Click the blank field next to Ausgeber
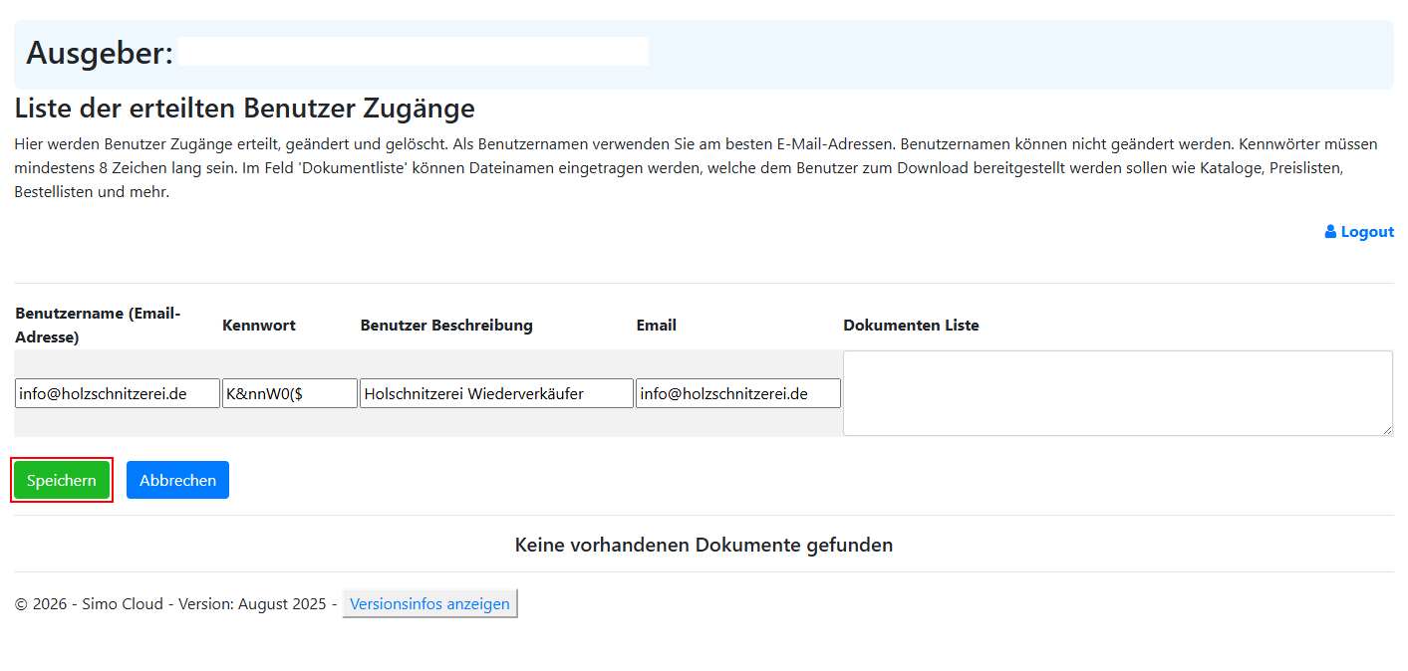This screenshot has width=1408, height=671. [x=414, y=52]
